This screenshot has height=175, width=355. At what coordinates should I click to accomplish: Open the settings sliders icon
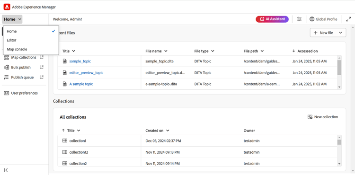click(x=299, y=19)
